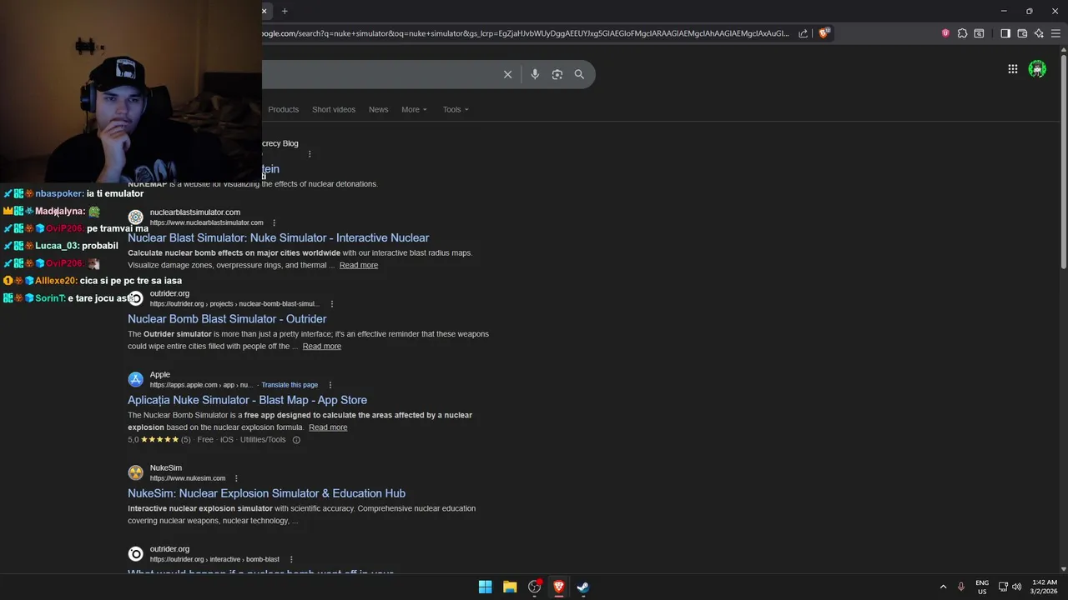1068x600 pixels.
Task: Open the Google account avatar
Action: [1037, 69]
